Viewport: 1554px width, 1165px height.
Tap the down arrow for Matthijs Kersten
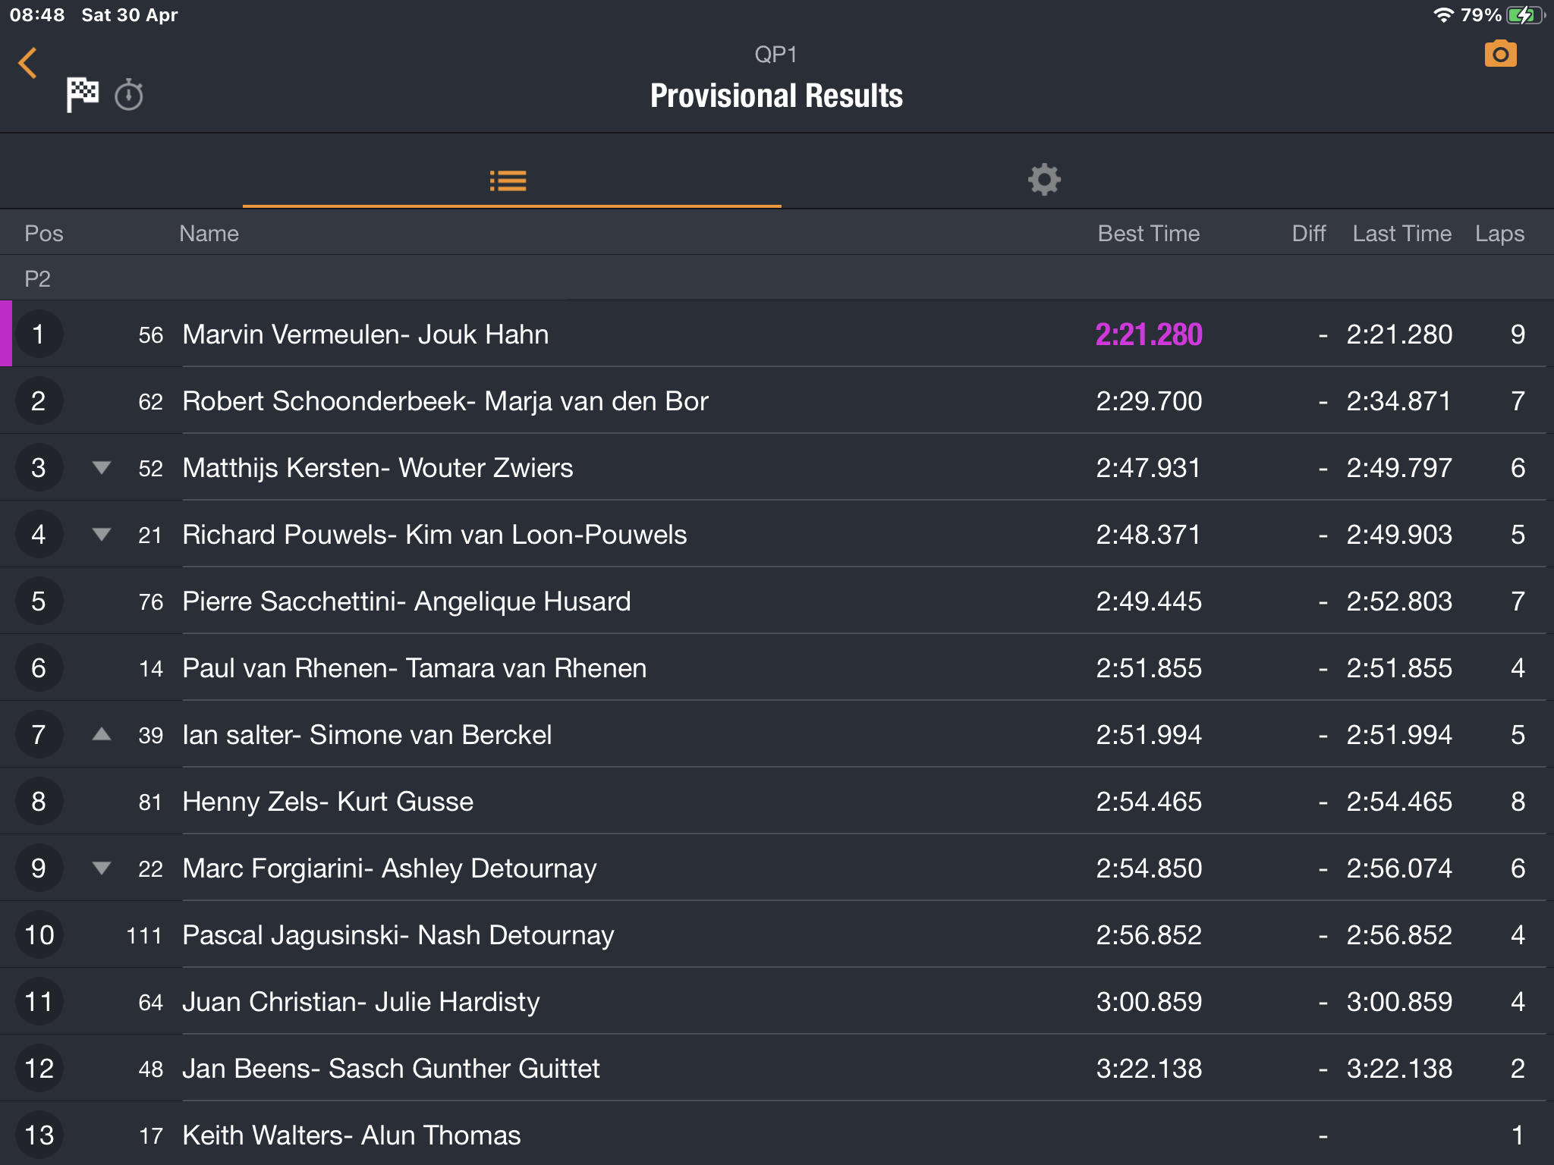(102, 467)
